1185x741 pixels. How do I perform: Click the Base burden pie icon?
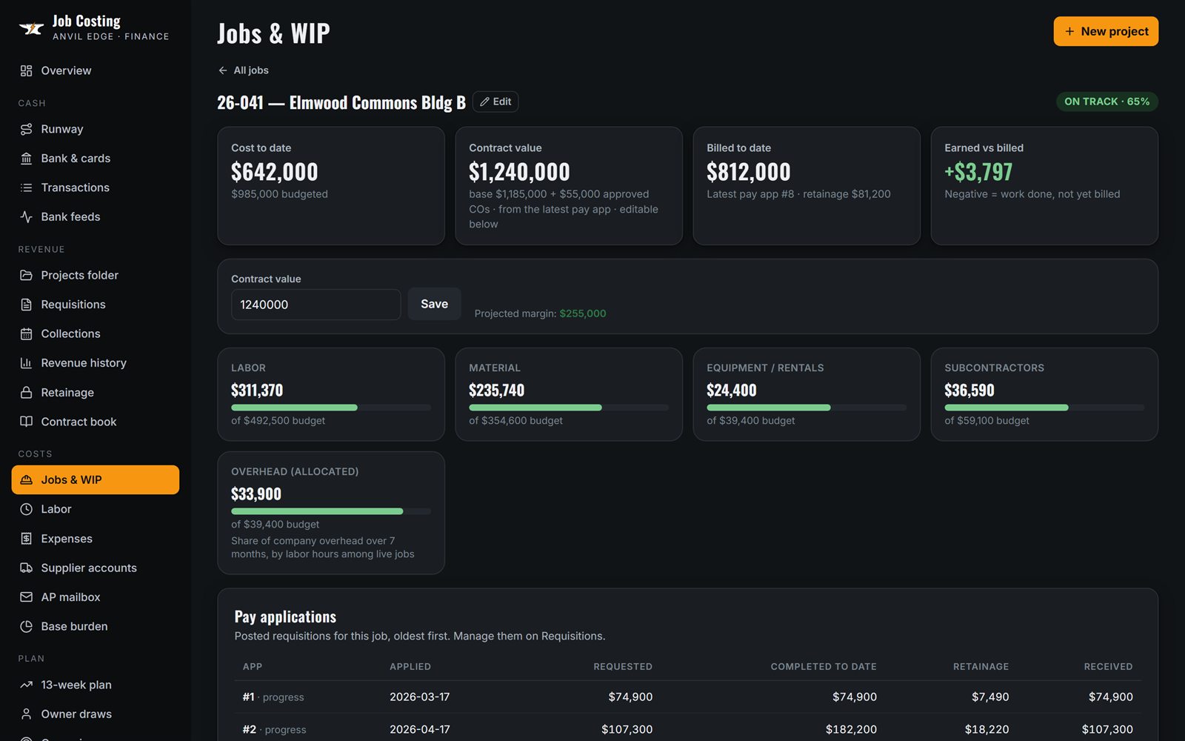pos(26,626)
